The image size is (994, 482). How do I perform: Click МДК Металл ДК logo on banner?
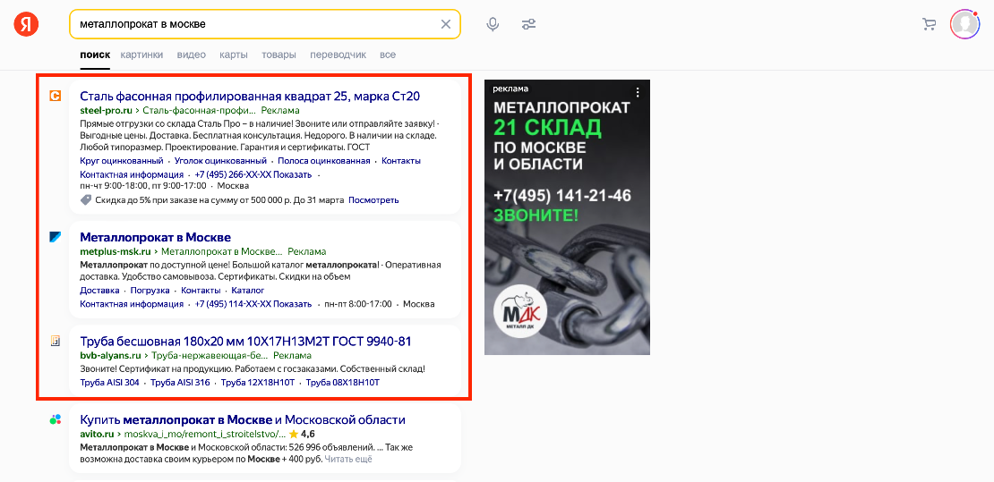519,311
